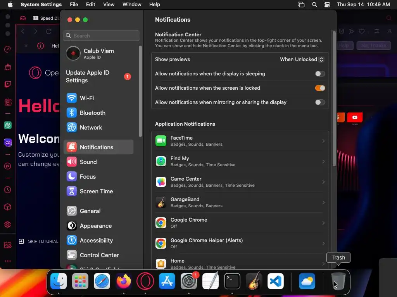397x297 pixels.
Task: Open Bluetooth settings in sidebar
Action: [98, 113]
